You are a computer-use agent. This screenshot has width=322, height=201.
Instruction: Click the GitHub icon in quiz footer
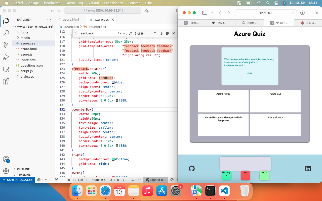click(x=192, y=169)
